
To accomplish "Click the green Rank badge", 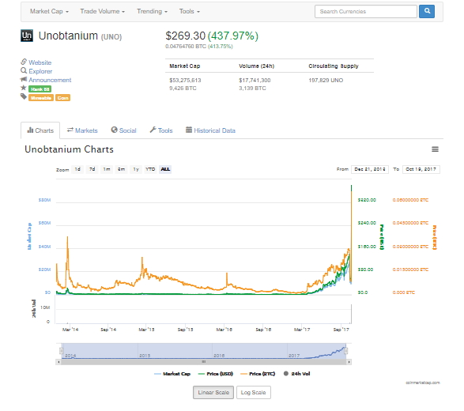I will click(40, 89).
